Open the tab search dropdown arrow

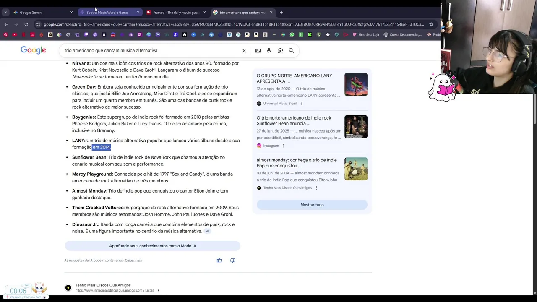(x=5, y=12)
